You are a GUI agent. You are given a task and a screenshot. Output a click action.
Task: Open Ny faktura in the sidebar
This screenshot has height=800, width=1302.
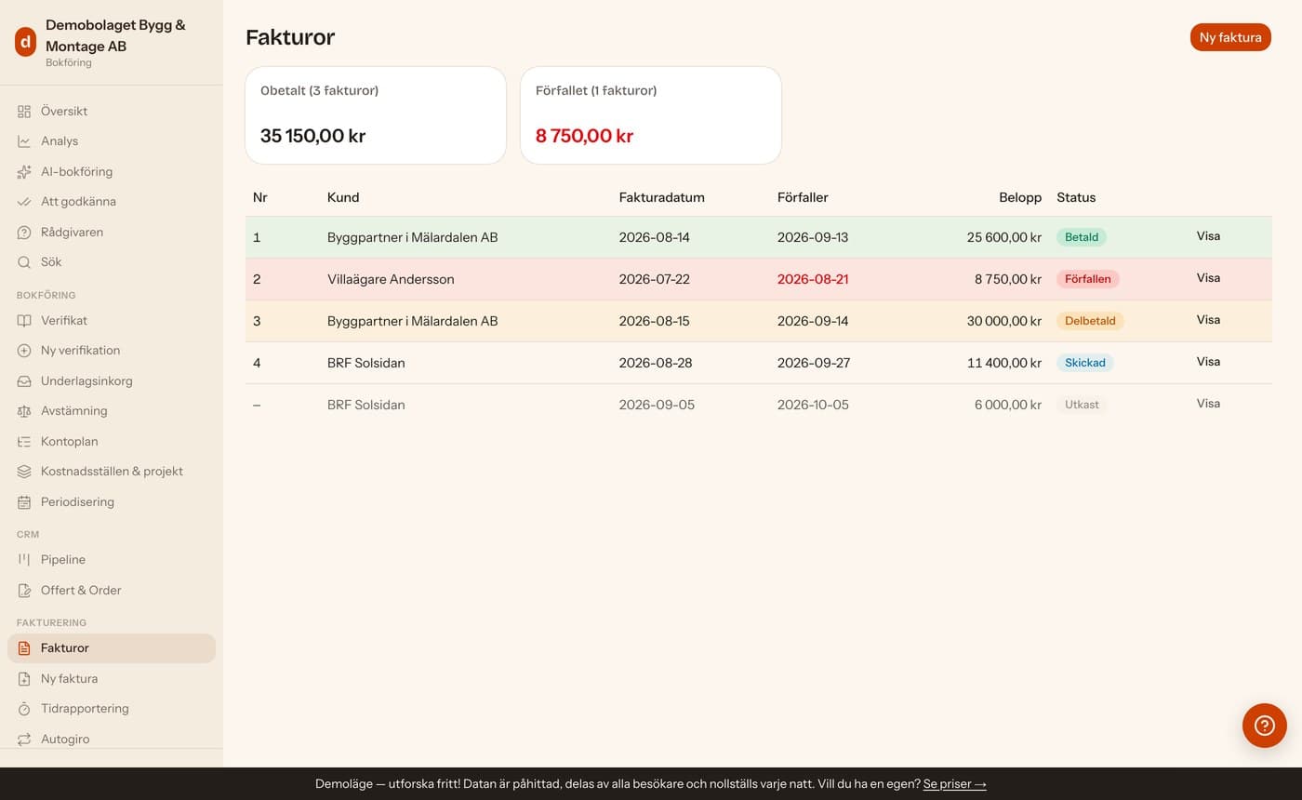pyautogui.click(x=112, y=679)
